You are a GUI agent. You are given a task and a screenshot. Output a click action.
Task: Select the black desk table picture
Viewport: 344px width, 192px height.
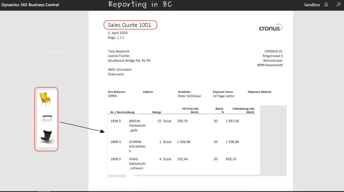47,117
